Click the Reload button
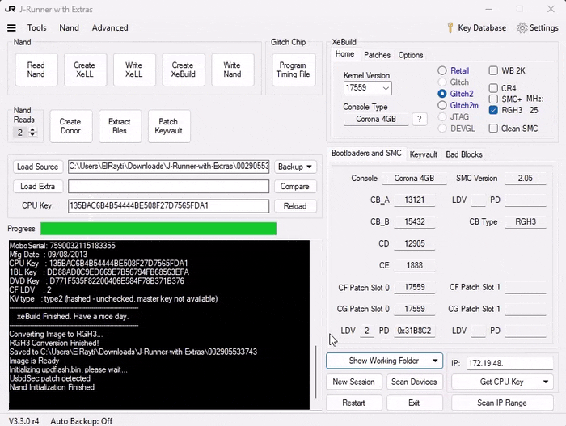 pyautogui.click(x=295, y=206)
